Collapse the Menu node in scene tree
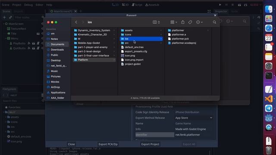The height and width of the screenshot is (155, 276). pyautogui.click(x=6, y=38)
